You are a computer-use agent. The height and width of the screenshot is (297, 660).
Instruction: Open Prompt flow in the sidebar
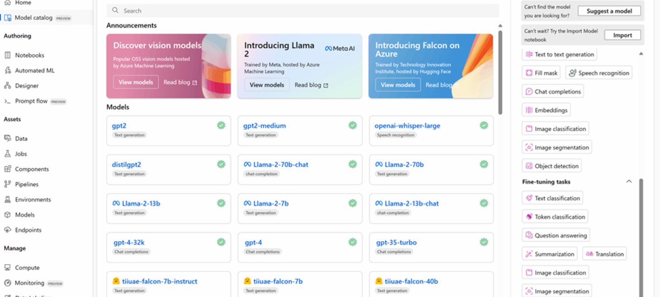click(9, 101)
